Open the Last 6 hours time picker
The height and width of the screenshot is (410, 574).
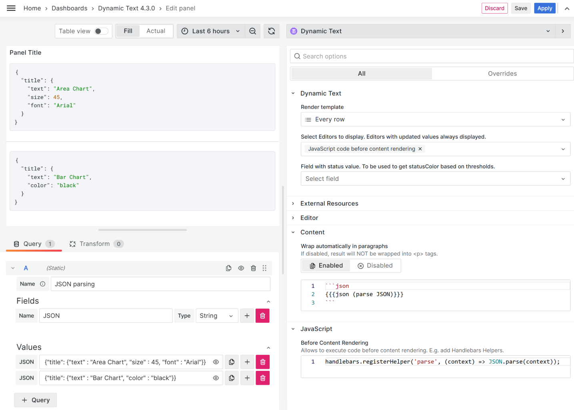(x=210, y=31)
